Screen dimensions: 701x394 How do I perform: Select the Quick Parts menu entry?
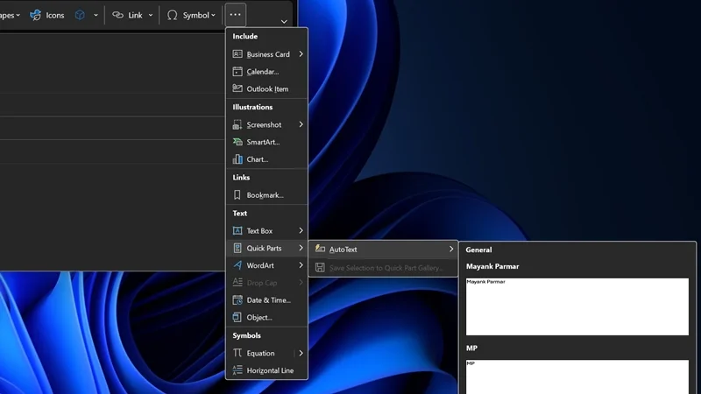pyautogui.click(x=266, y=248)
